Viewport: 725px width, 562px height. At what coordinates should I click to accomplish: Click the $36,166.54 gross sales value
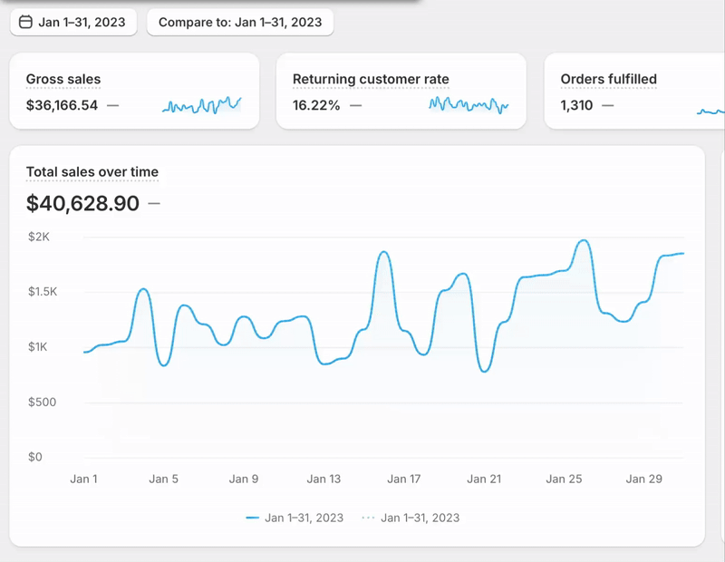[60, 103]
